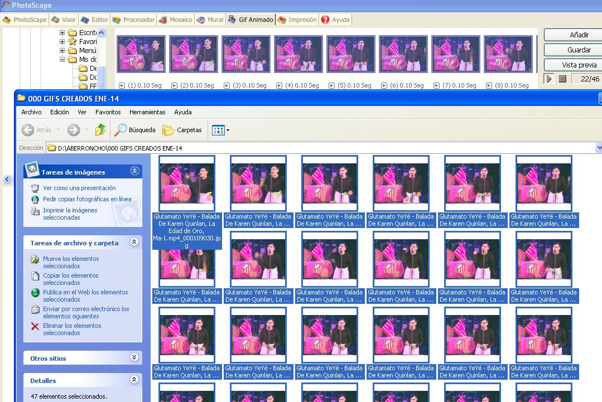Click Ver como una presentación
Screen dimensions: 602x402
click(79, 188)
